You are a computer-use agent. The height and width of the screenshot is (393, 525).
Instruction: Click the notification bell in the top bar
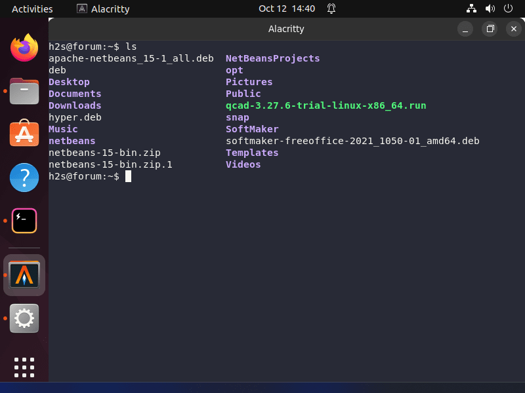[331, 9]
